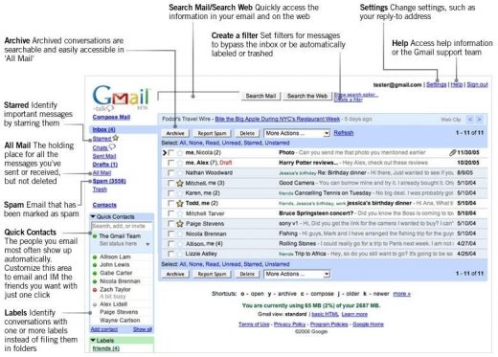498x357 pixels.
Task: Collapse the Quick Contacts section
Action: tap(93, 216)
